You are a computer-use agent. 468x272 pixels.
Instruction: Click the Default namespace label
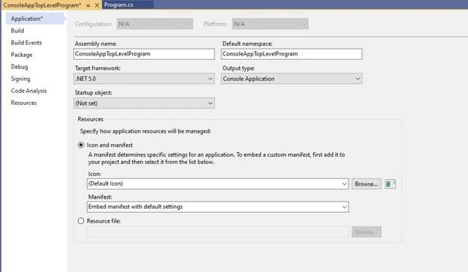(247, 43)
